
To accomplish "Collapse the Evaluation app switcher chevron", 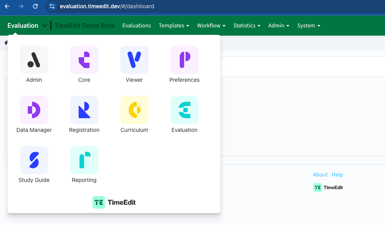I will point(44,25).
